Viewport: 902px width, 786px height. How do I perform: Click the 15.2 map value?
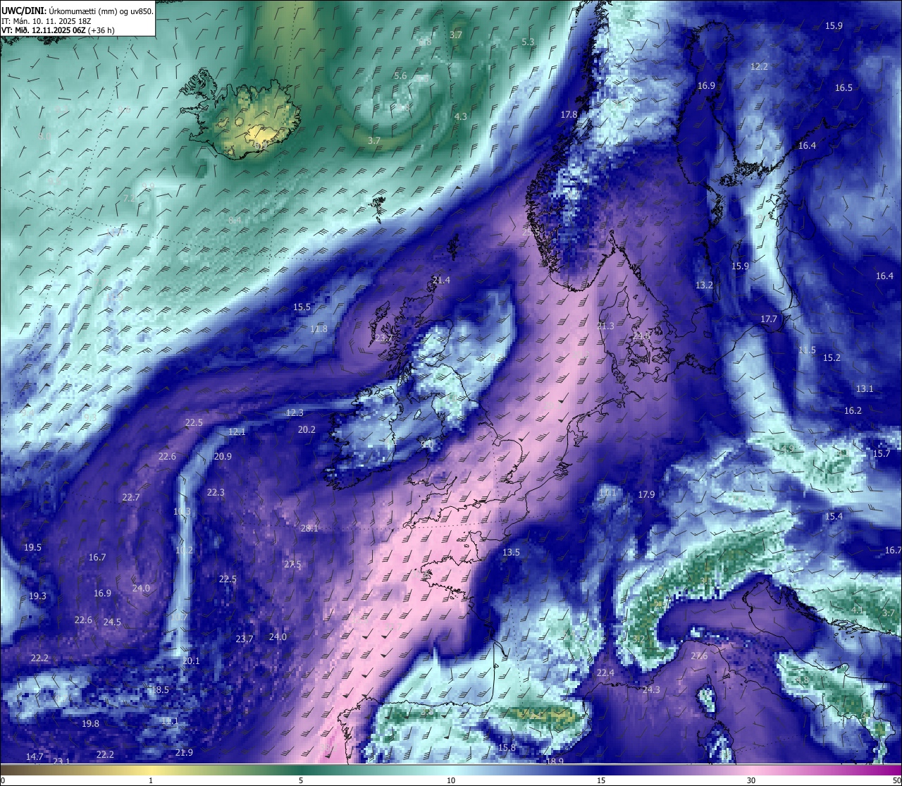(832, 357)
